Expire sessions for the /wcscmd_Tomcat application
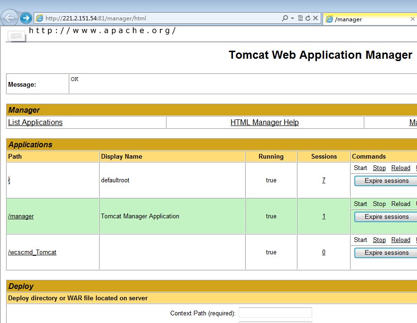 point(387,252)
